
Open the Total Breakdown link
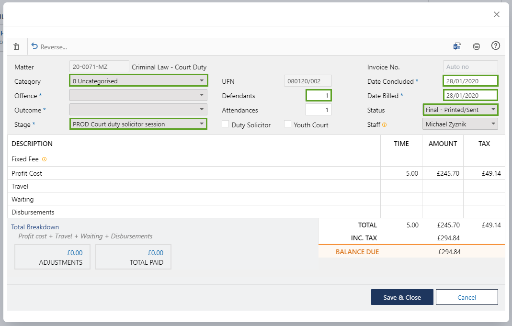pyautogui.click(x=35, y=227)
